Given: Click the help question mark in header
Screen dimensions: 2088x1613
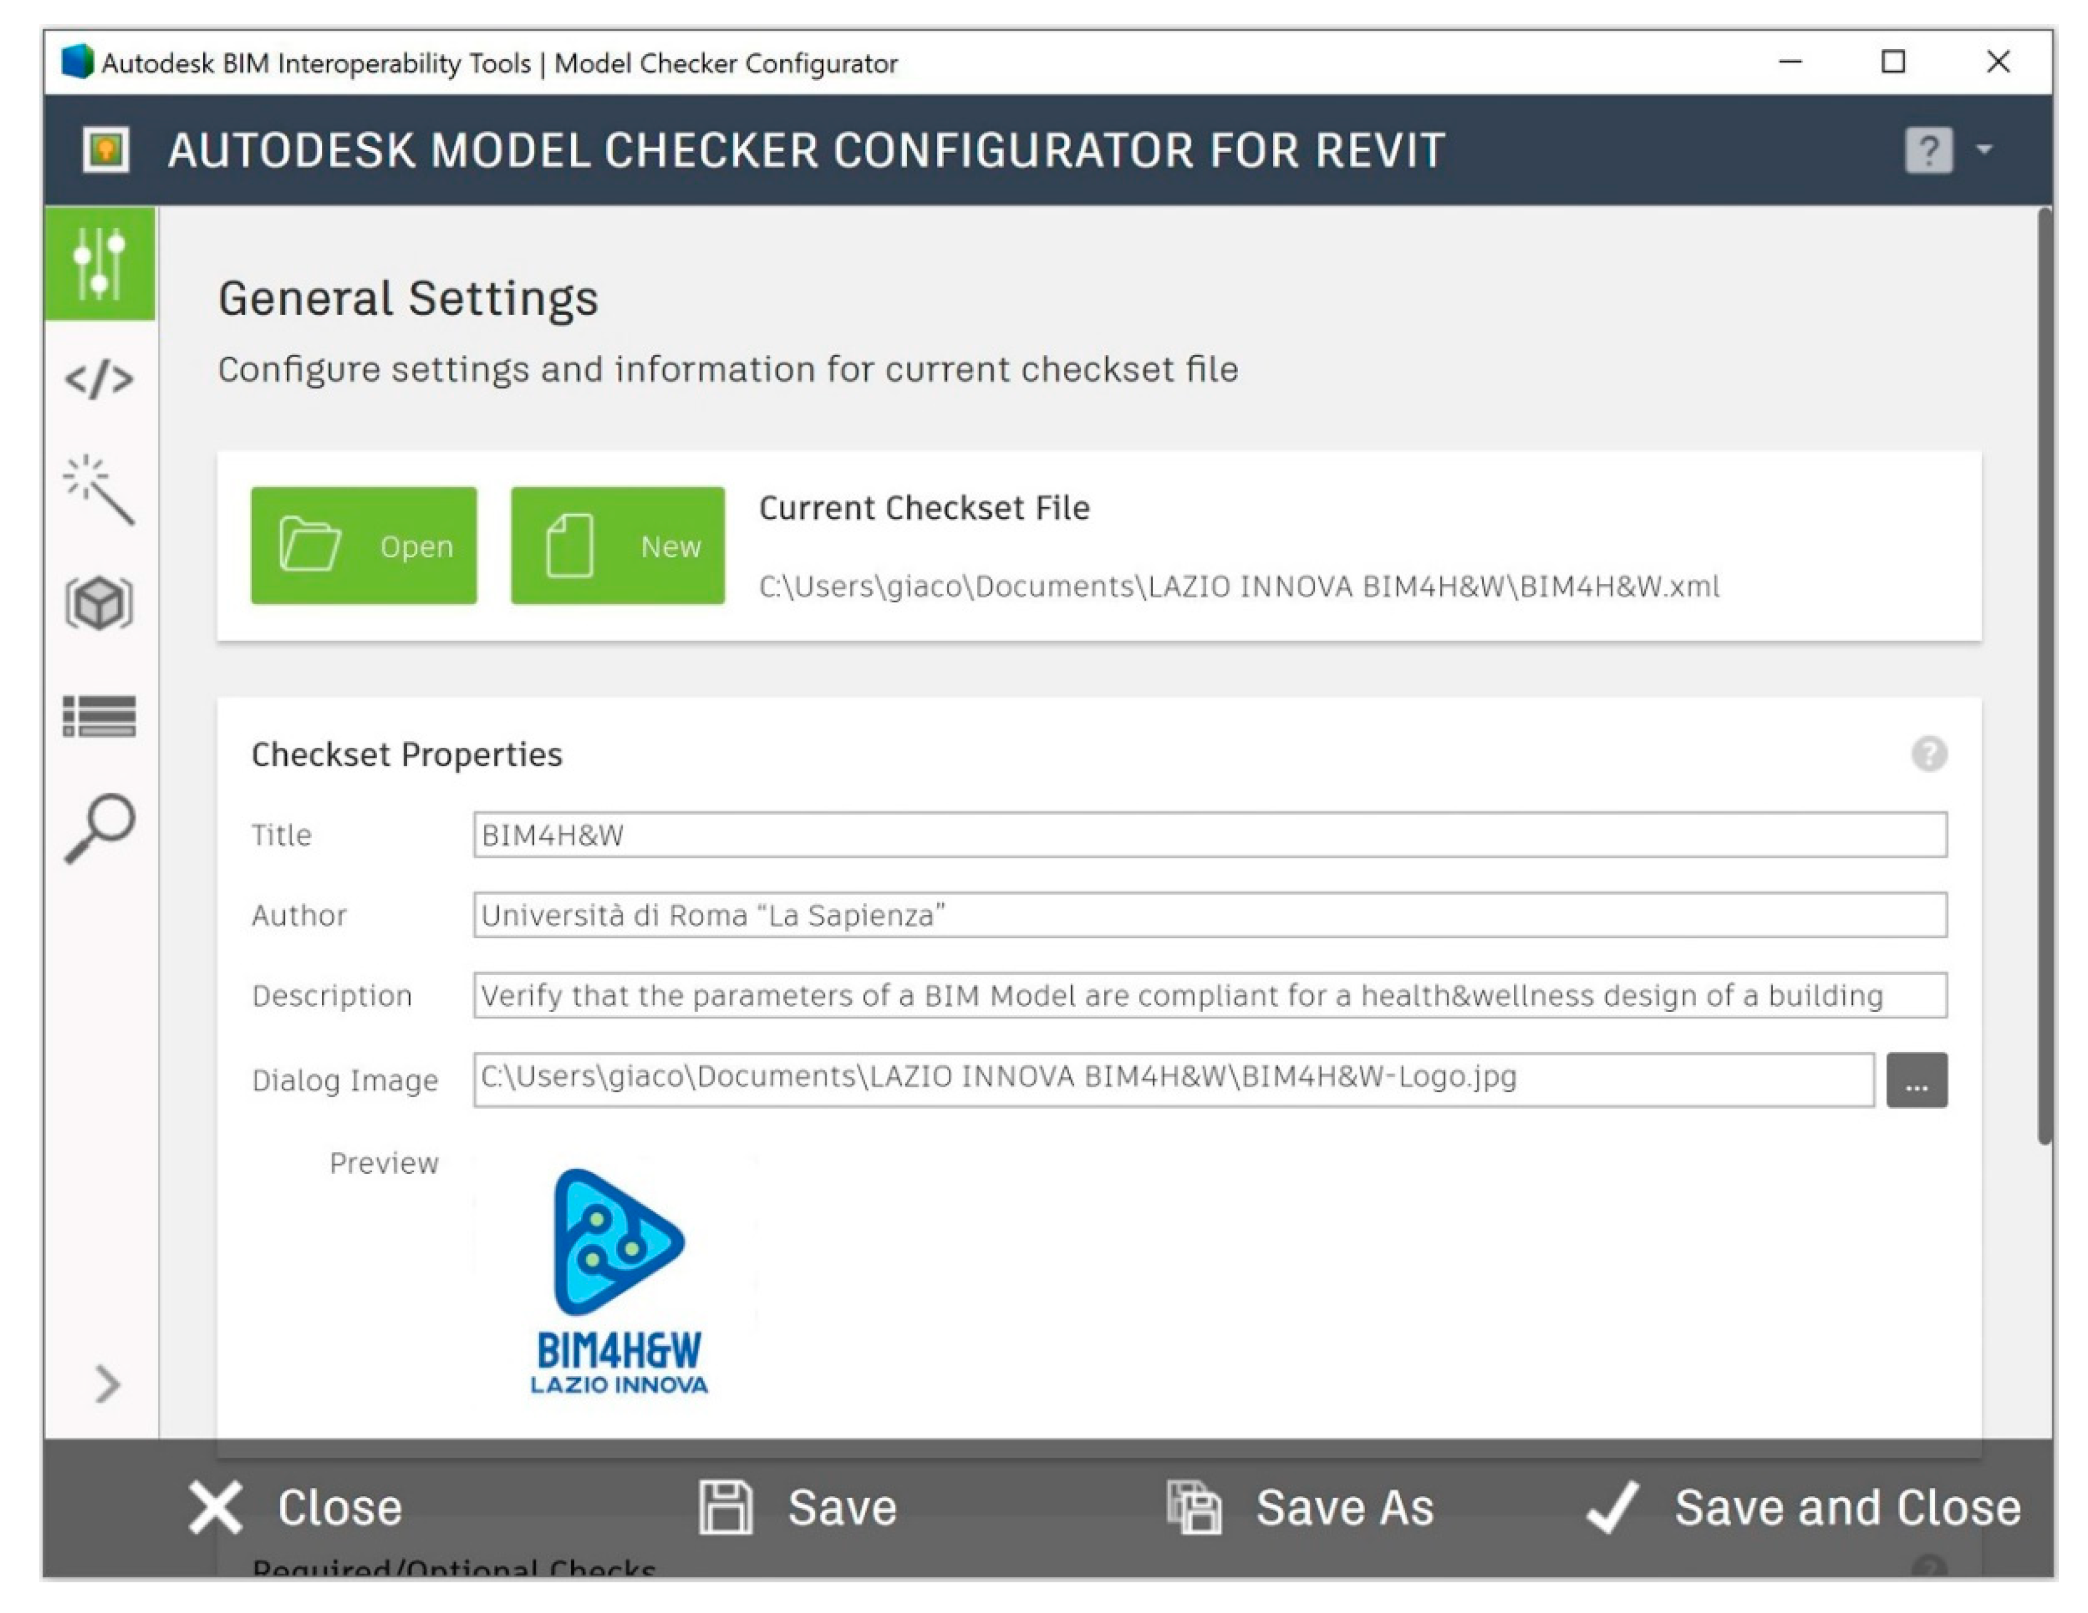Looking at the screenshot, I should tap(1927, 150).
